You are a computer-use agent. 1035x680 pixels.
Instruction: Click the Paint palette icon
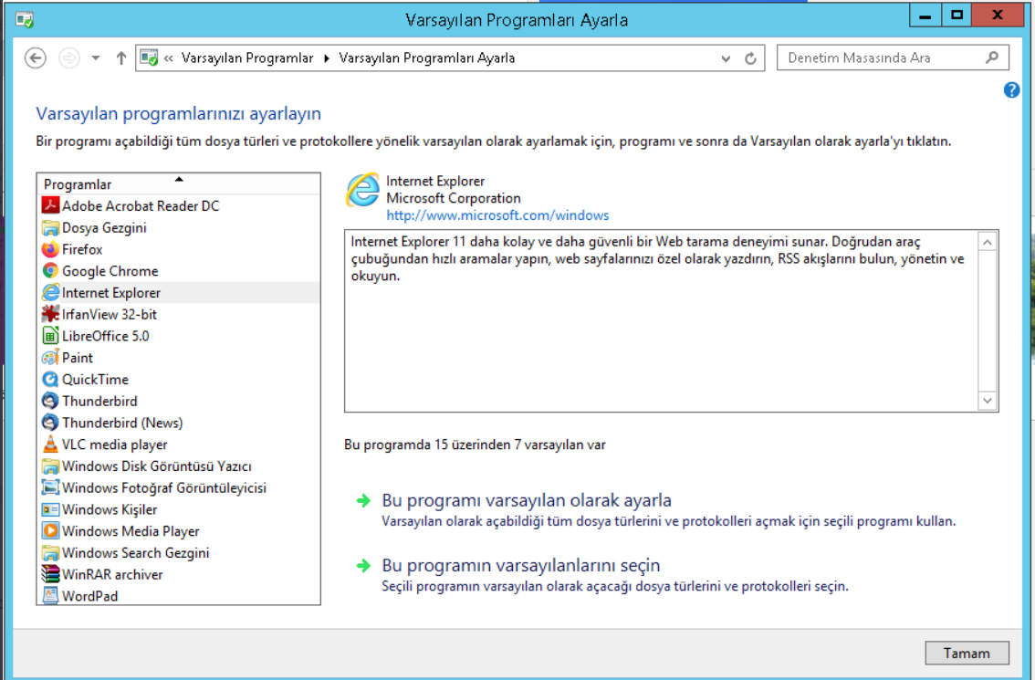point(50,357)
